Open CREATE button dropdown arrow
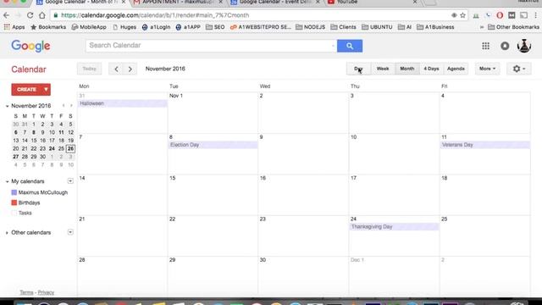542x305 pixels. click(x=46, y=90)
